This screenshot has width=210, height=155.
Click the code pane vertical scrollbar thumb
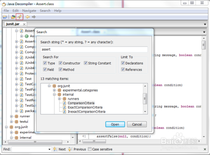(204, 45)
